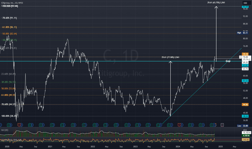Screen dimensions: 252x149
Task: Select the Vol (20) indicator legend
Action: pyautogui.click(x=5, y=130)
